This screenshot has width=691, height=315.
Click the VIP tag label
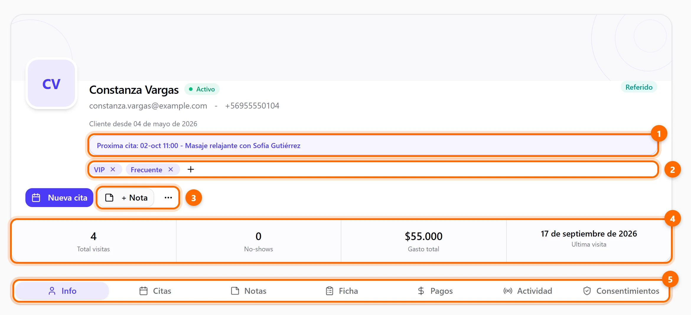pyautogui.click(x=99, y=170)
